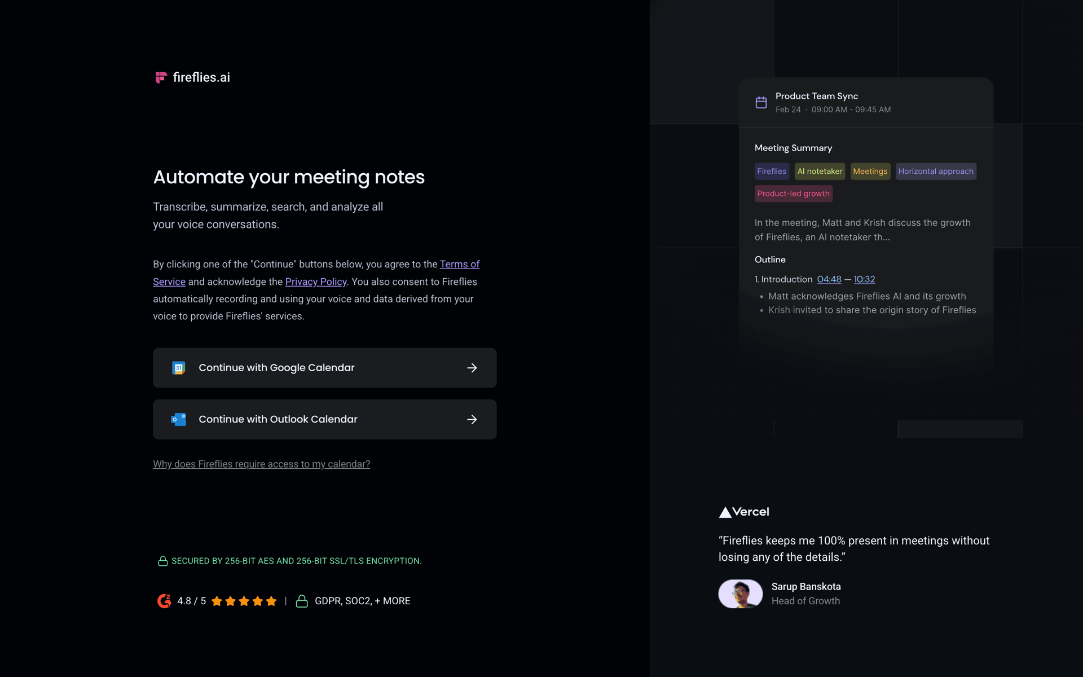This screenshot has height=677, width=1083.
Task: Click the arrow on Google Calendar button
Action: pyautogui.click(x=472, y=368)
